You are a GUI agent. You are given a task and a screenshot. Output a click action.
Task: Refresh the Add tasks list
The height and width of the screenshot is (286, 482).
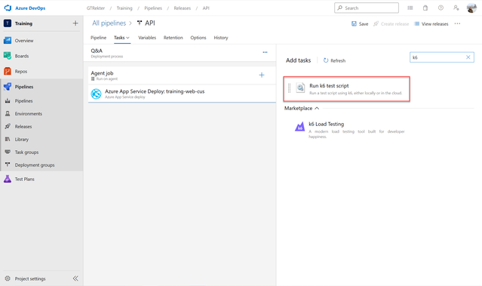[334, 60]
